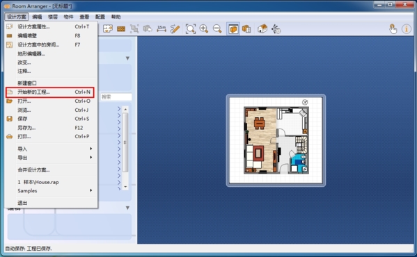
Task: Click the touch hand mode icon
Action: pyautogui.click(x=393, y=28)
